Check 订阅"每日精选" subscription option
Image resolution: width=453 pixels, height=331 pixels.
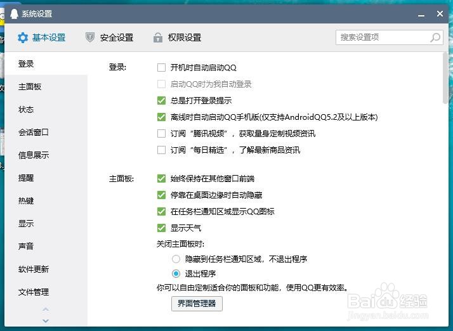(x=161, y=150)
